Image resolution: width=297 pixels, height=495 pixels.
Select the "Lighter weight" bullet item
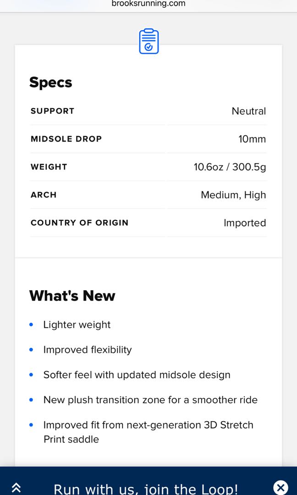pyautogui.click(x=77, y=324)
